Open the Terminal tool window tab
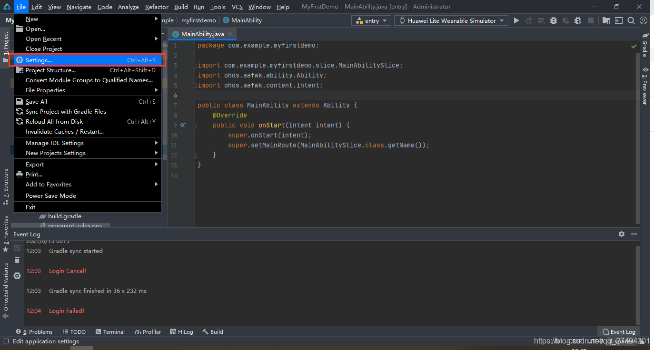 coord(110,332)
